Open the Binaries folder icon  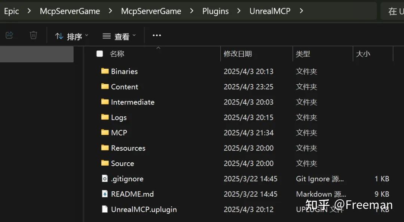104,71
